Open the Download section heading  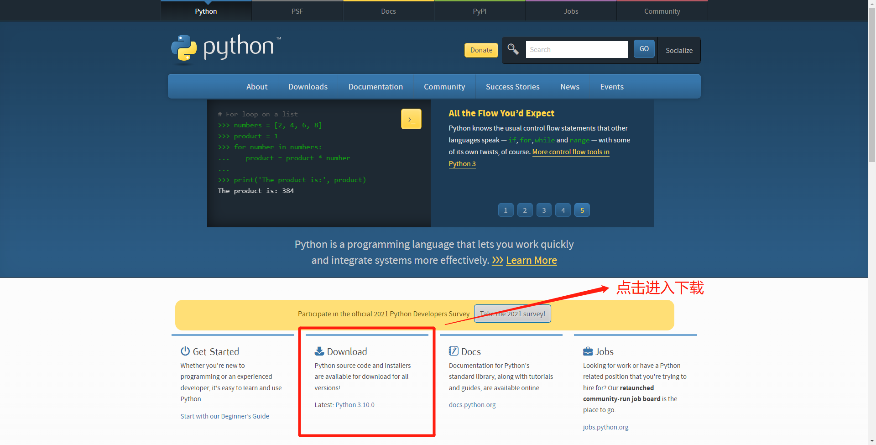tap(347, 351)
